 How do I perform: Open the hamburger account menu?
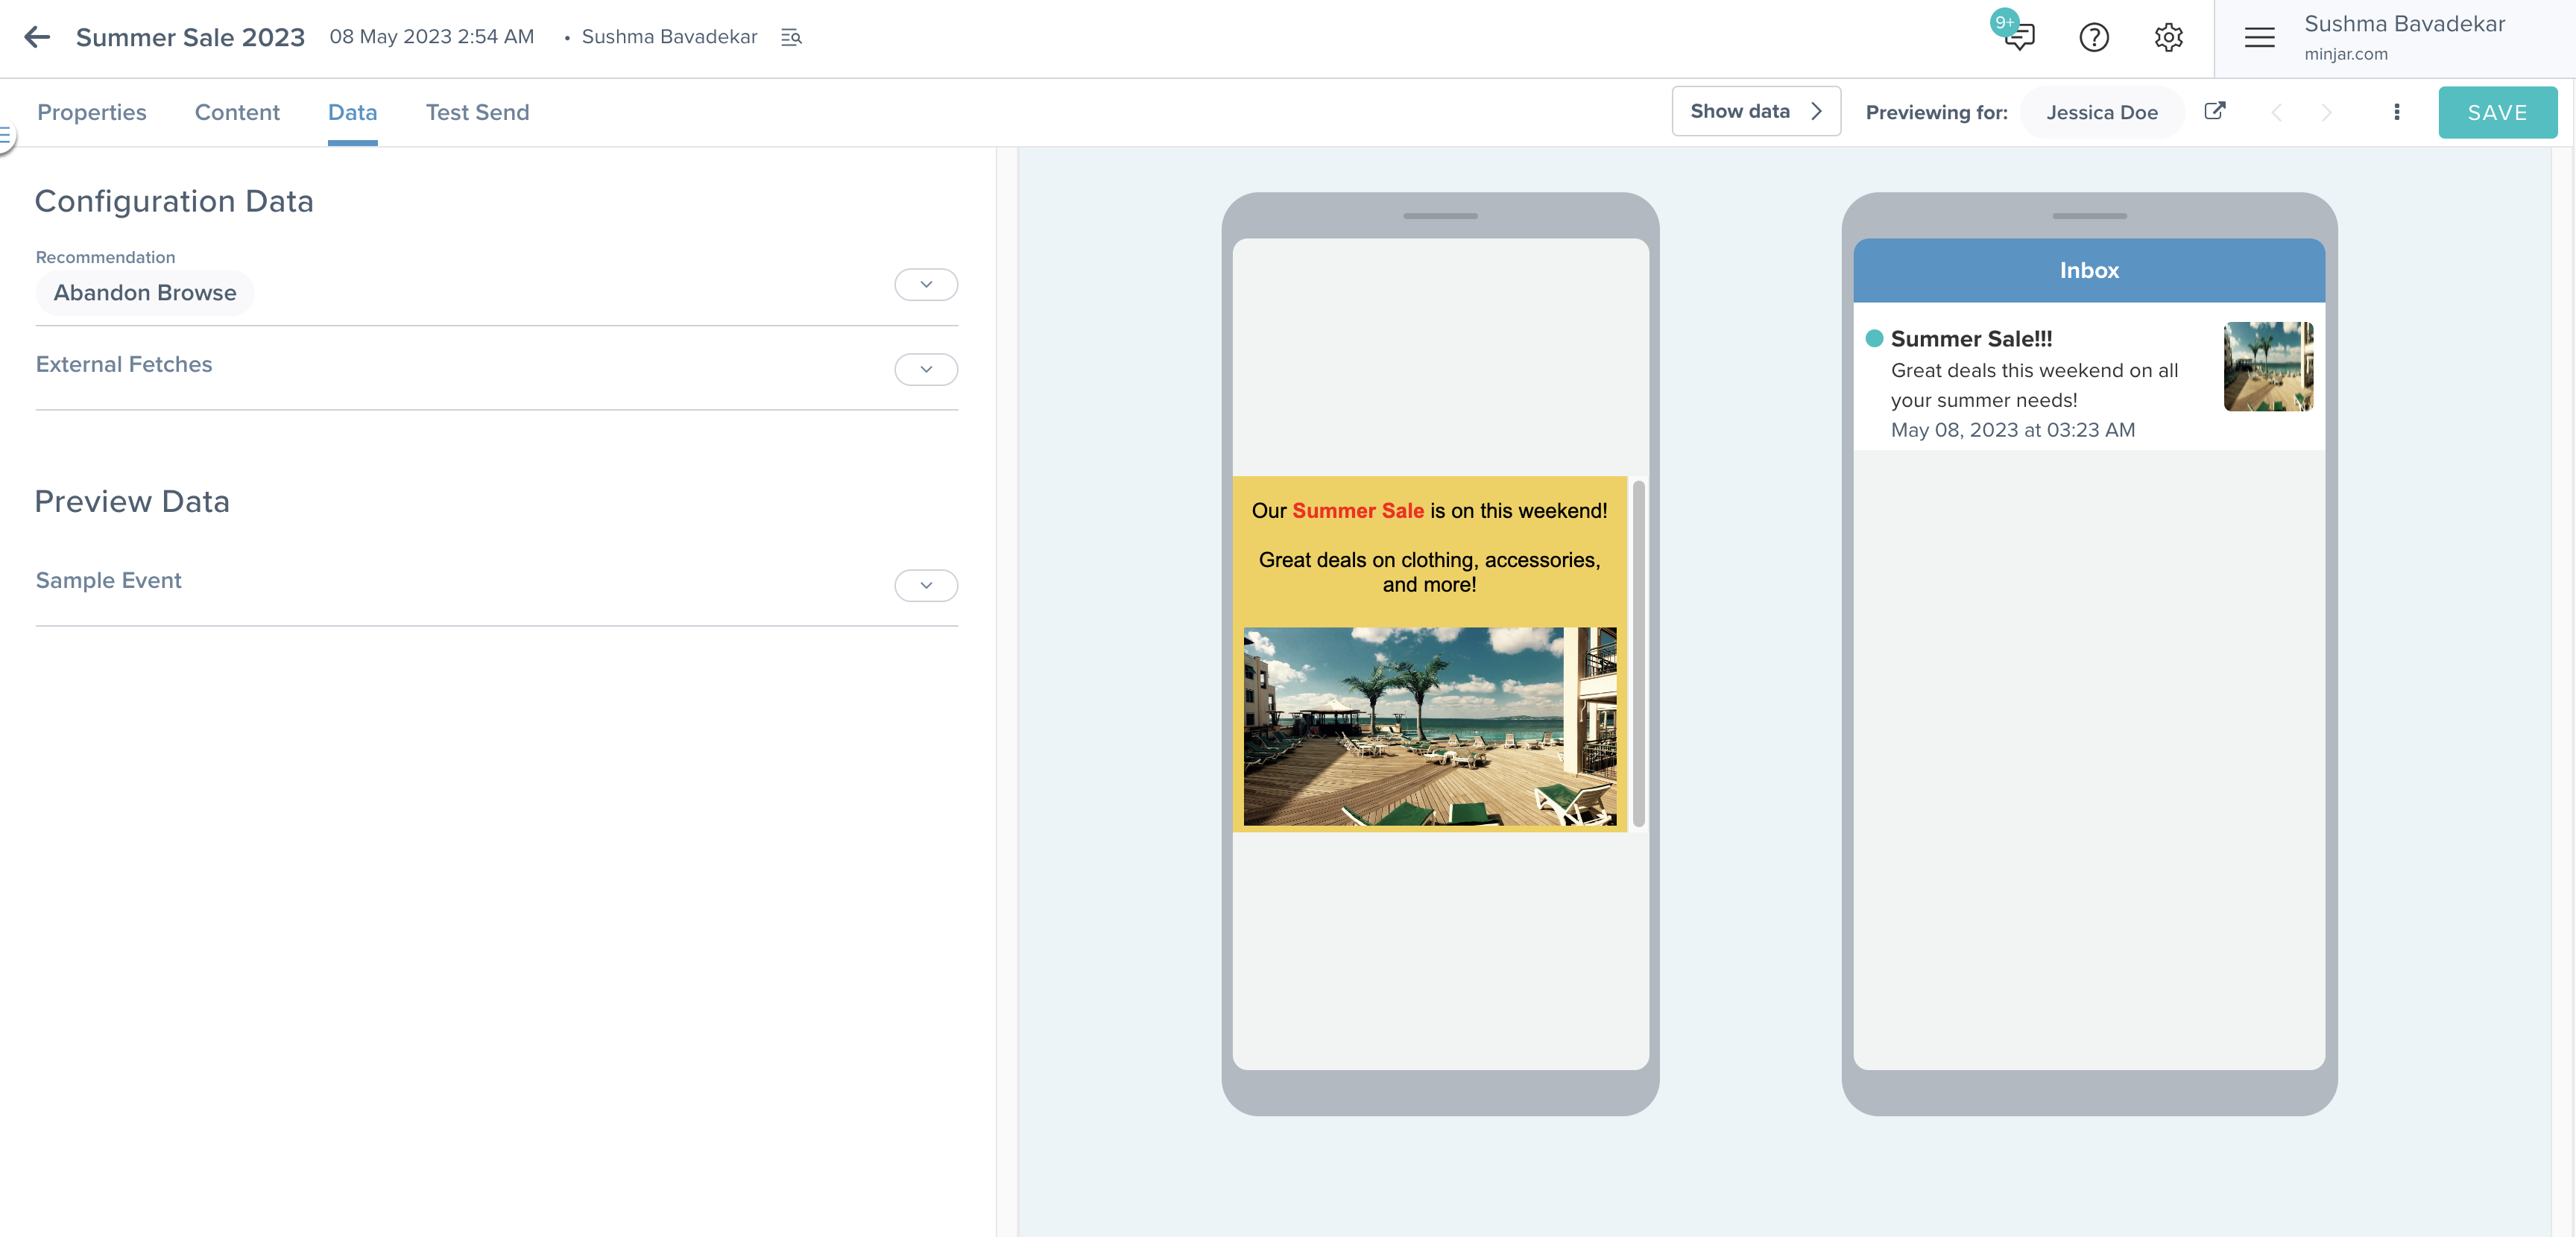click(x=2259, y=37)
